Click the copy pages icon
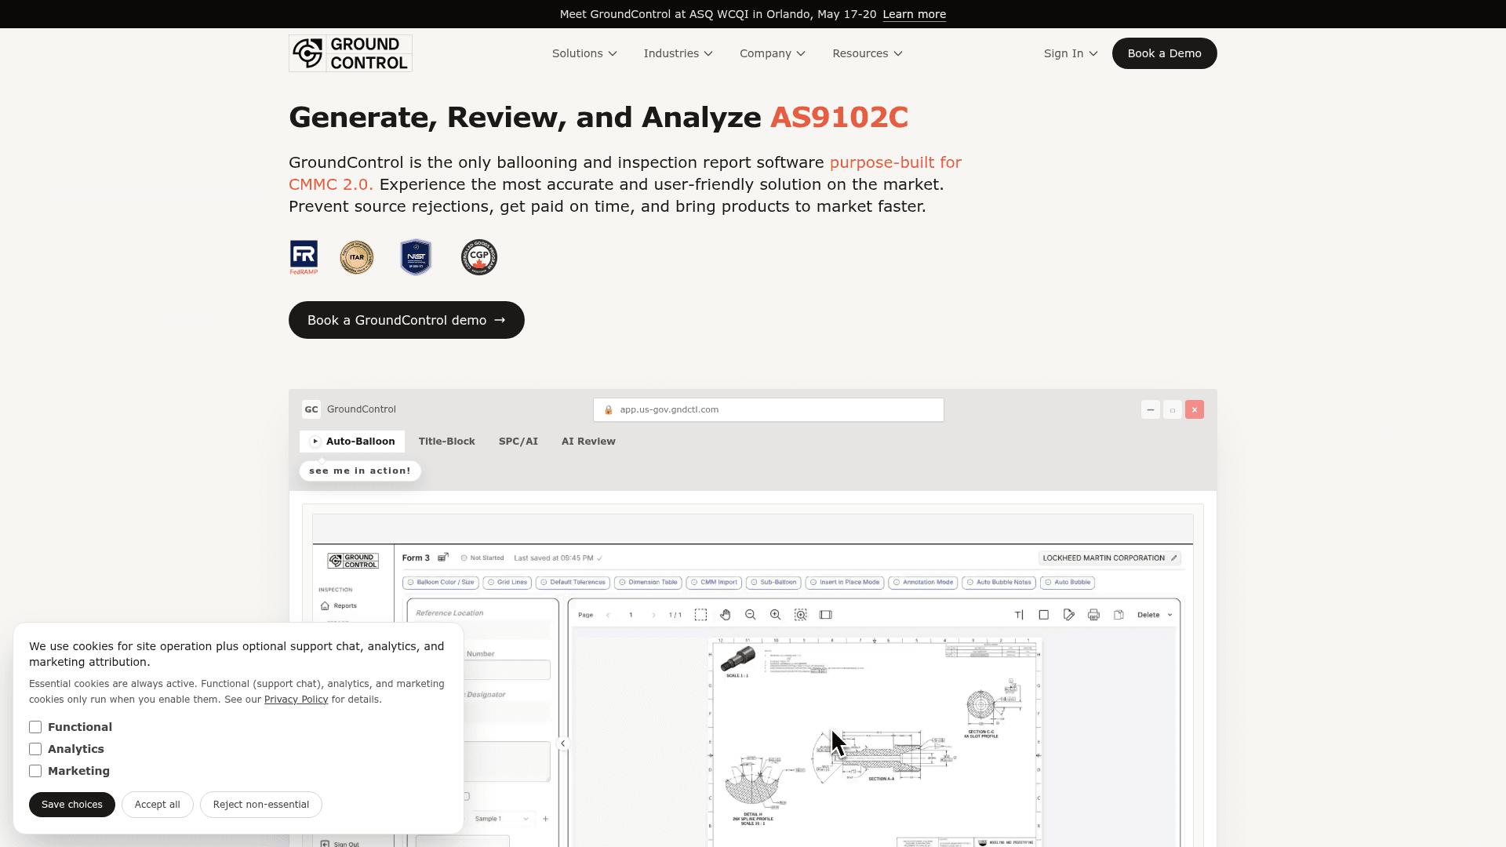The width and height of the screenshot is (1506, 847). pyautogui.click(x=1119, y=615)
